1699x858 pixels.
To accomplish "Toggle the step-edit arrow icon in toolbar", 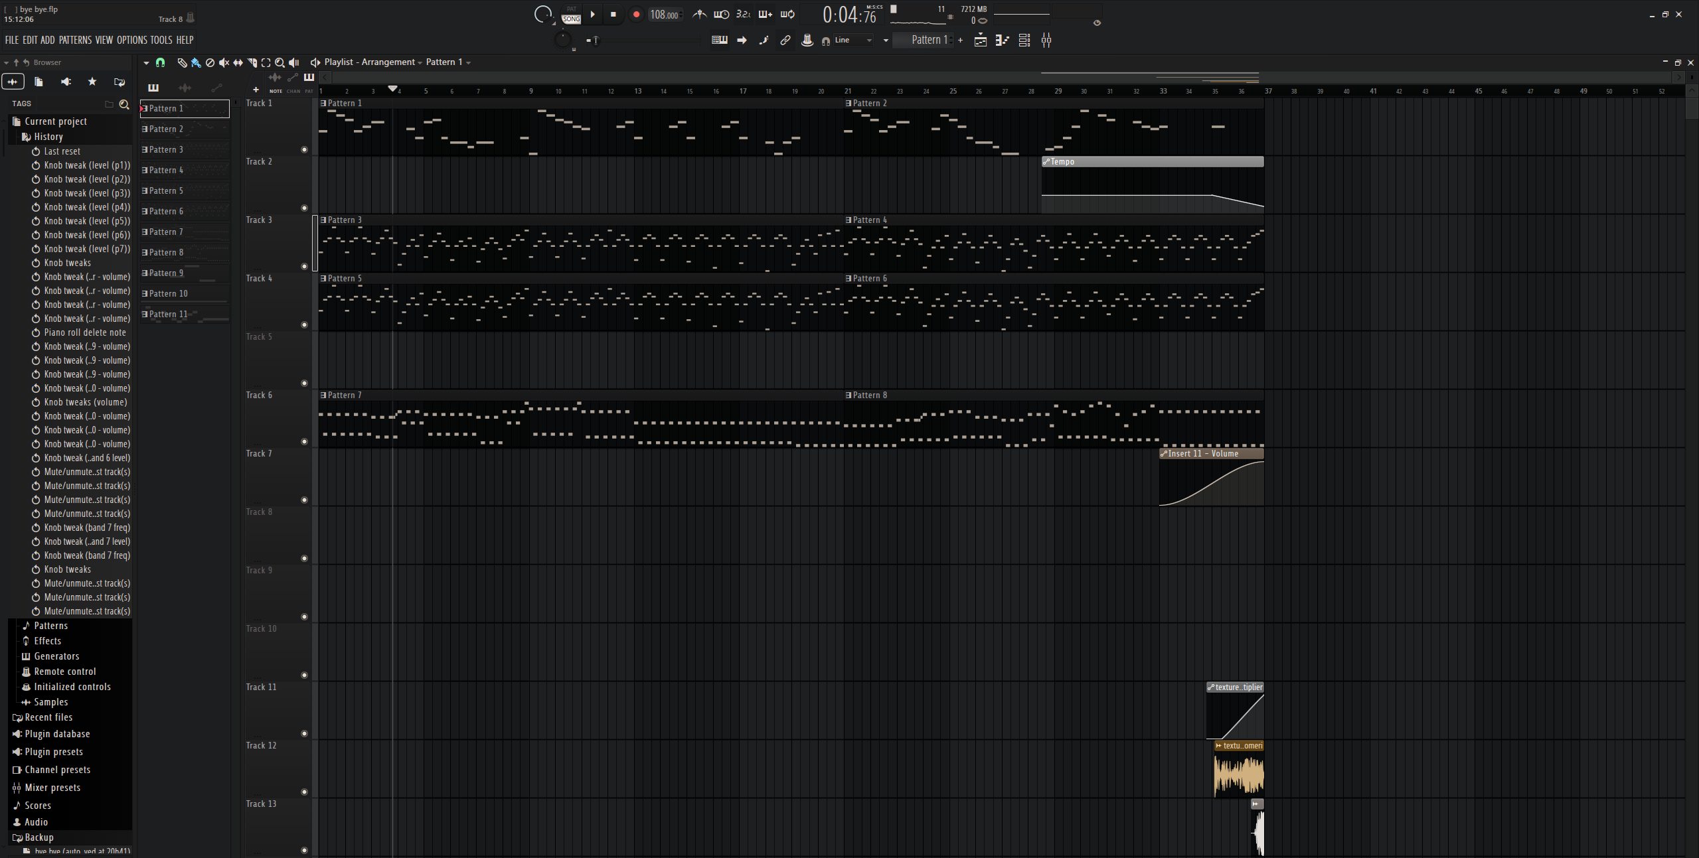I will tap(742, 40).
